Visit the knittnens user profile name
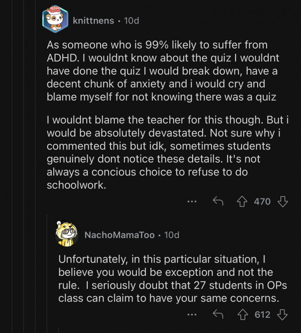 [x=93, y=20]
